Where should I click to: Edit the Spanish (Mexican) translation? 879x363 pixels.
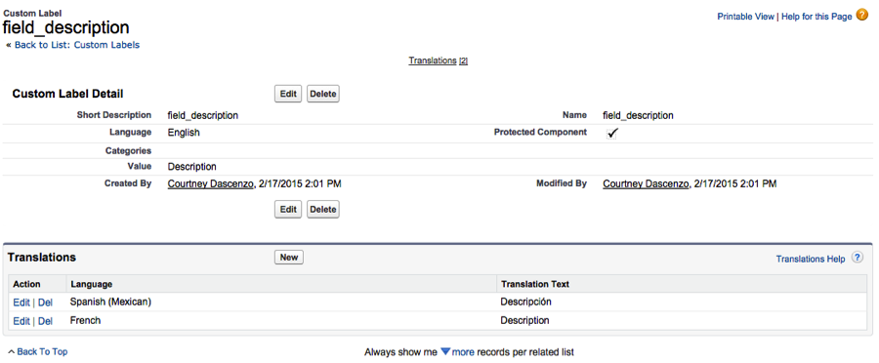tap(21, 302)
